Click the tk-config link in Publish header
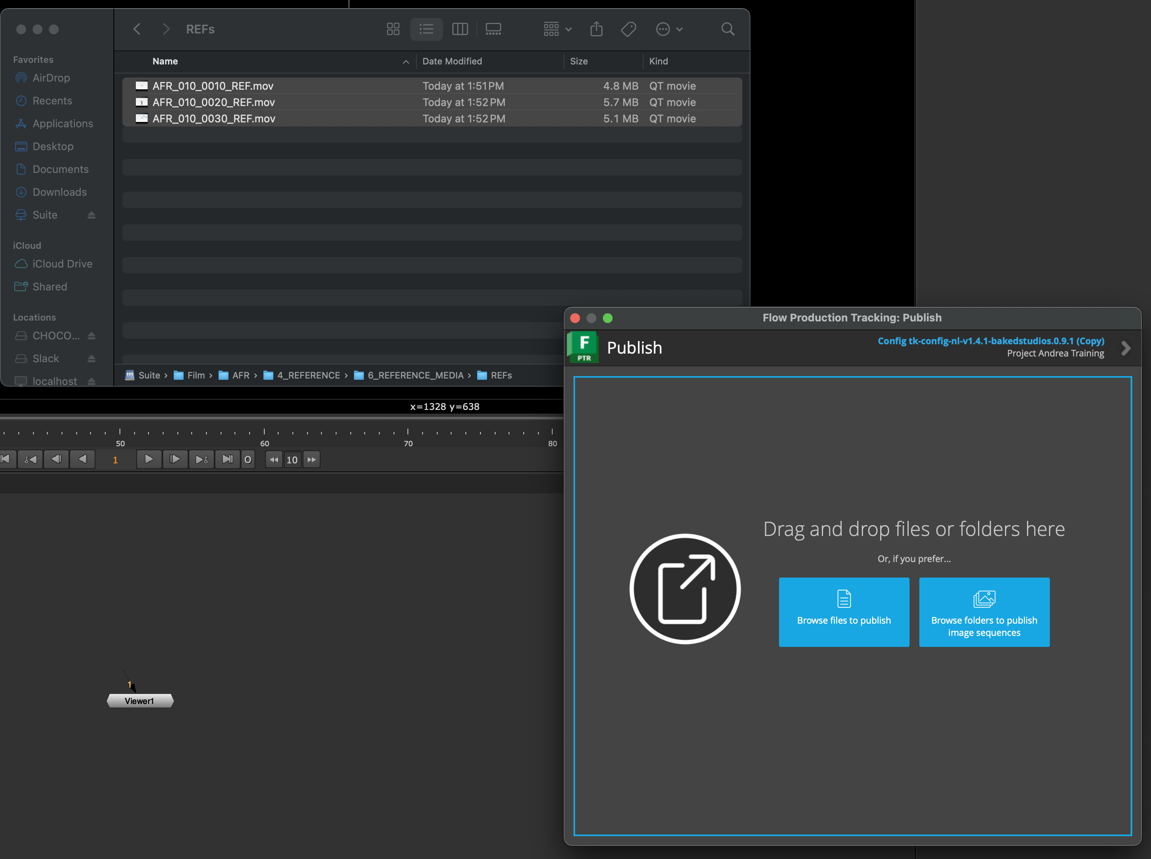The image size is (1151, 859). pos(990,341)
